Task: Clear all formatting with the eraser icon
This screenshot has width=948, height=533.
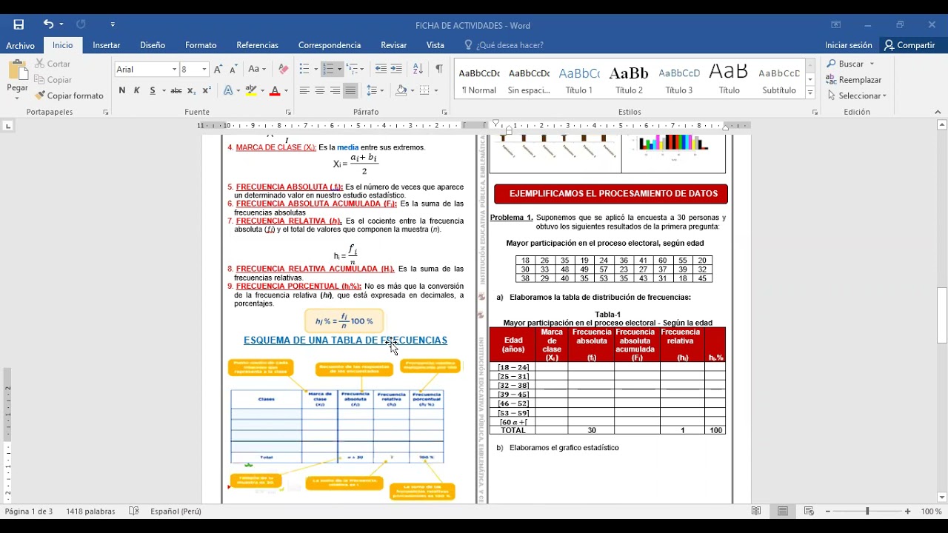Action: pos(283,69)
